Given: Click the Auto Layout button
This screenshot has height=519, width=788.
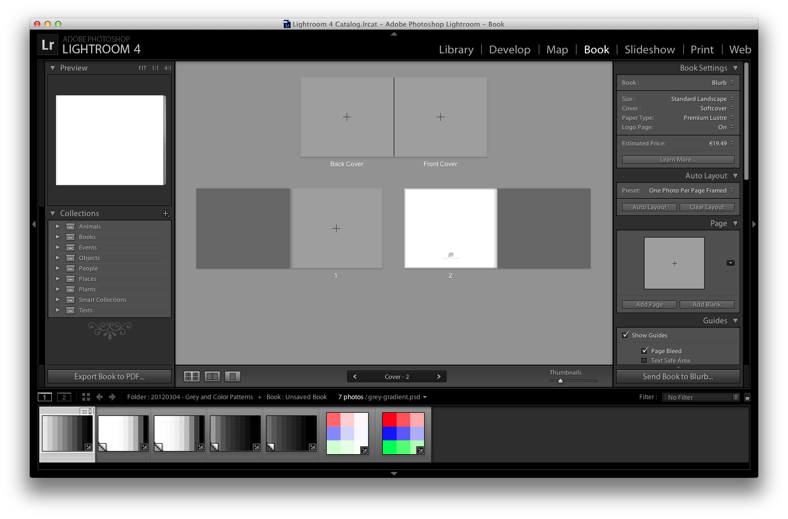Looking at the screenshot, I should point(649,207).
